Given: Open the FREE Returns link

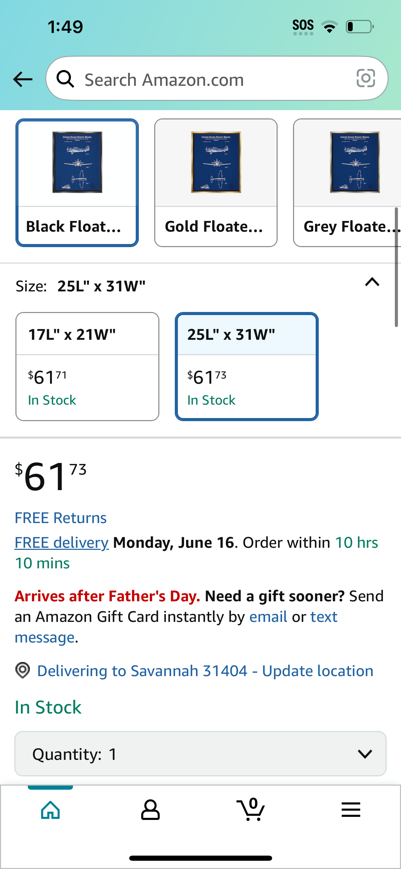Looking at the screenshot, I should 61,518.
